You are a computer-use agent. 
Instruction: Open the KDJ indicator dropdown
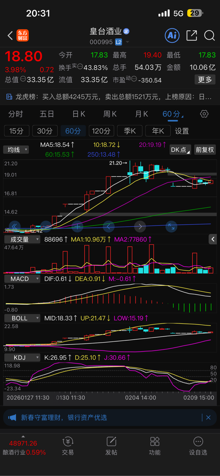(x=22, y=358)
